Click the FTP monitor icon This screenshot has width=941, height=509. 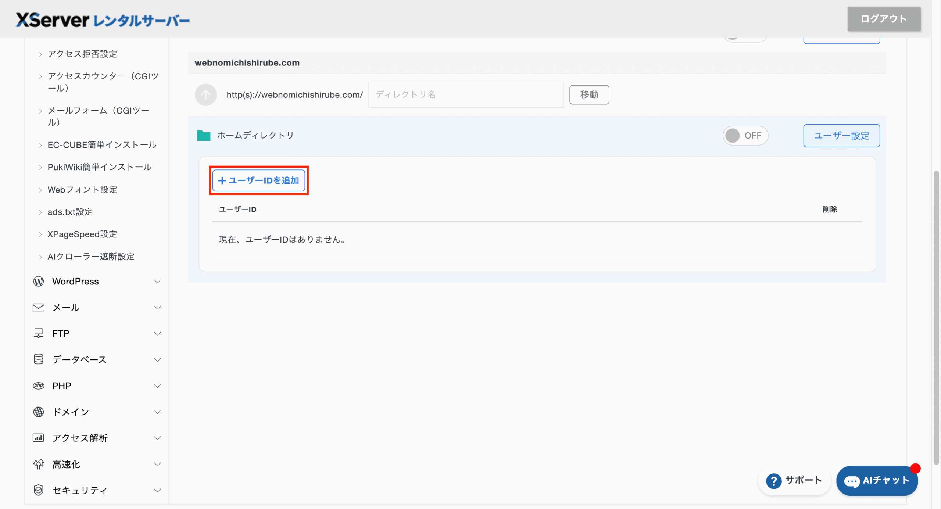[x=39, y=333]
